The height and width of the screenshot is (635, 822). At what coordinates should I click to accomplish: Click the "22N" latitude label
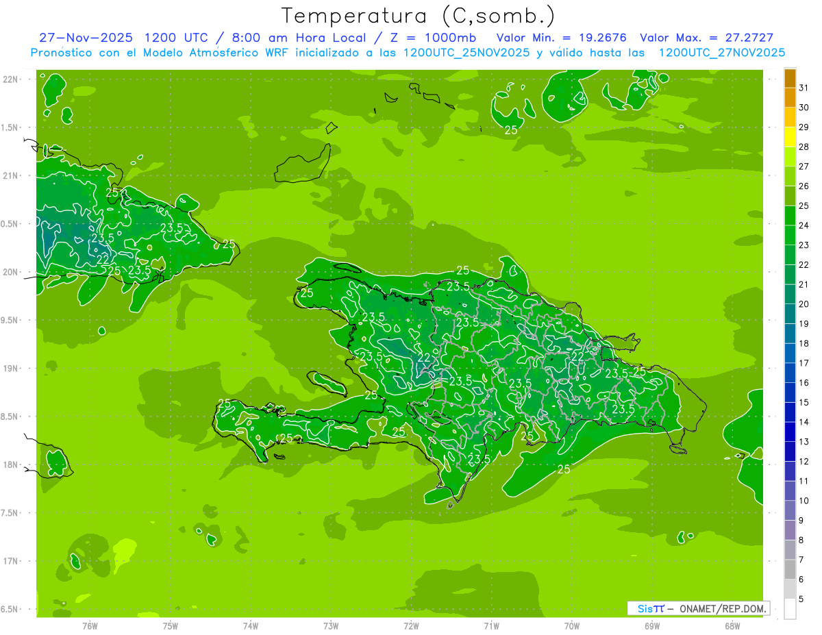tap(10, 79)
